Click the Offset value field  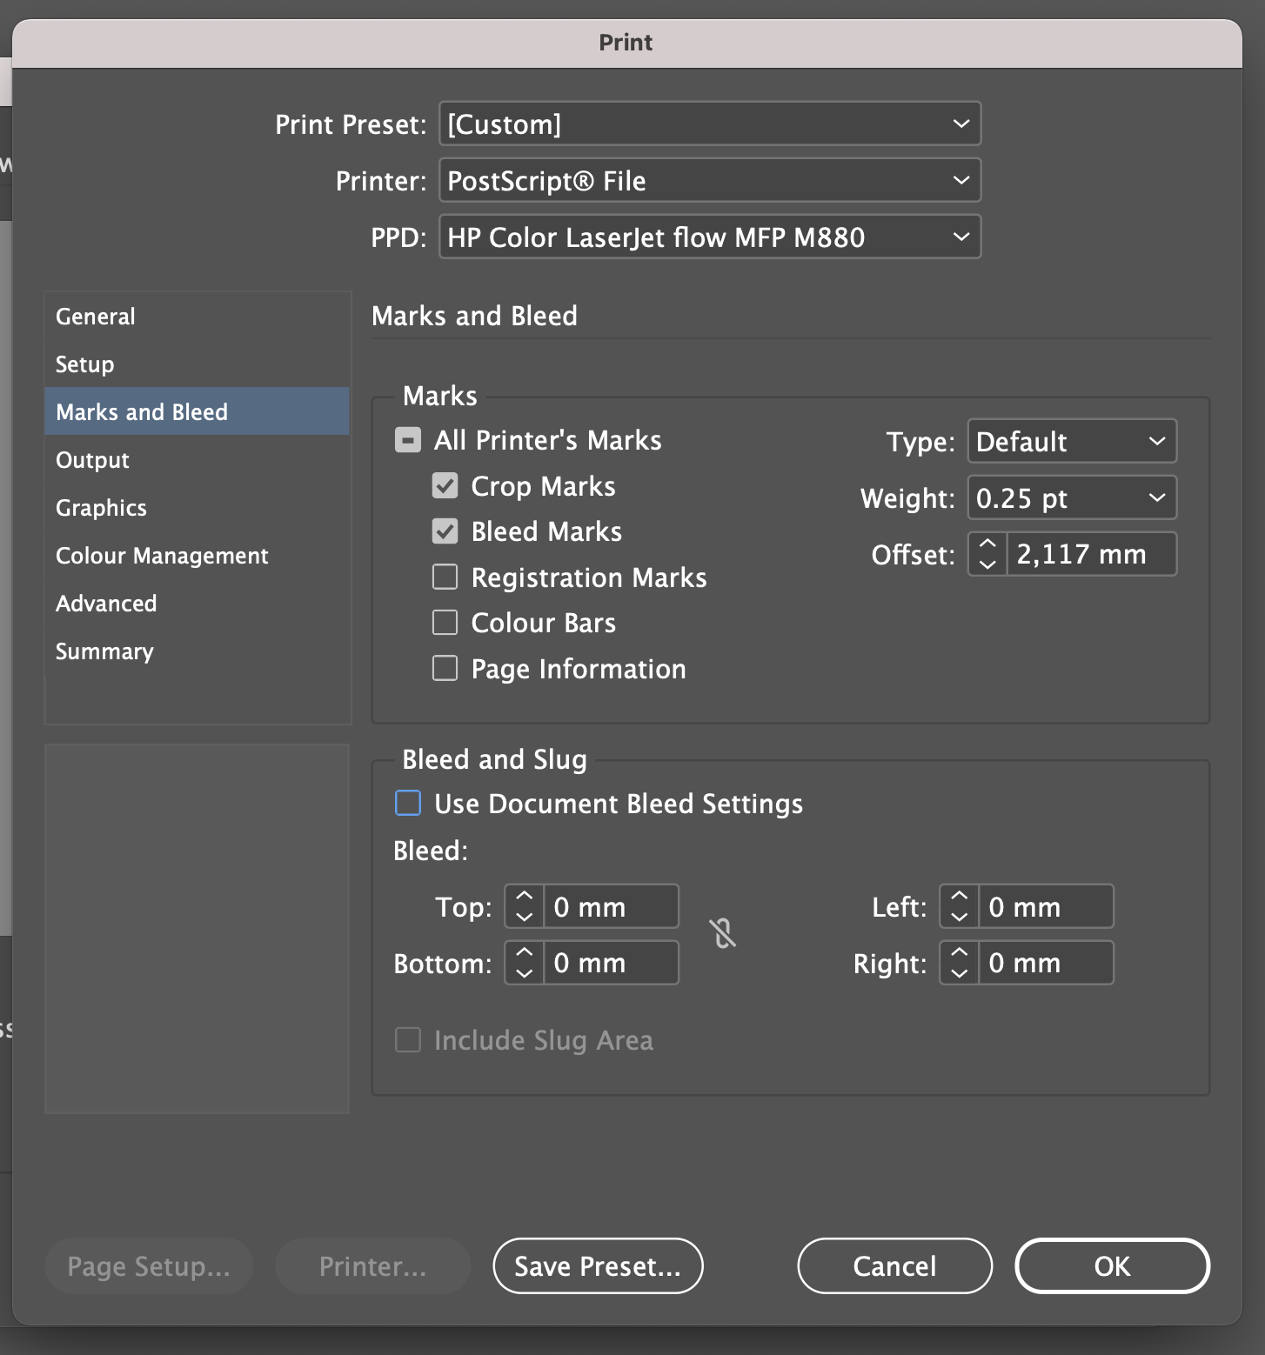[1090, 554]
